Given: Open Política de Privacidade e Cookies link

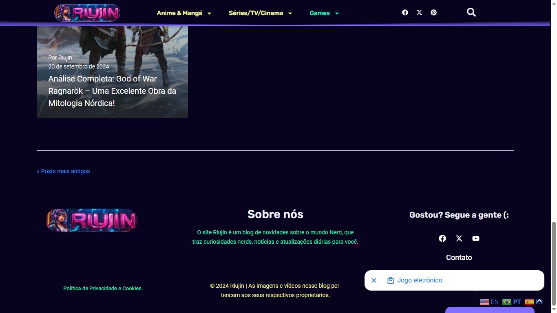Looking at the screenshot, I should coord(102,288).
